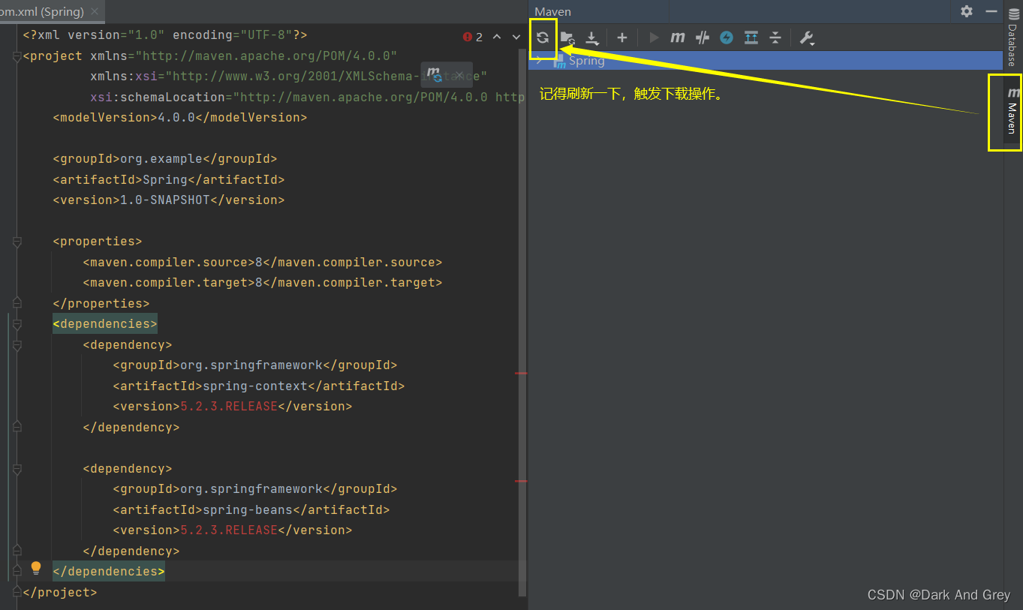The image size is (1023, 610).
Task: Open the 2 errors inspection indicator
Action: click(473, 37)
